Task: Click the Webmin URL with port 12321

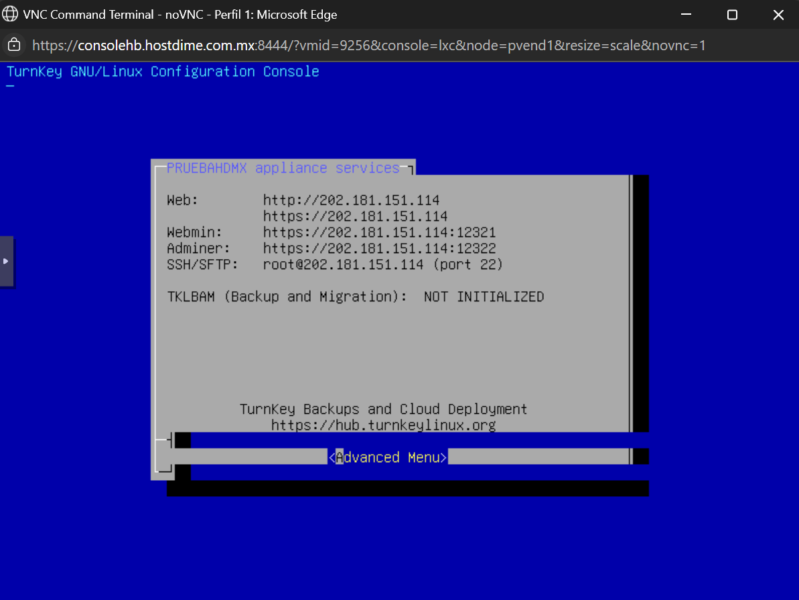Action: 379,232
